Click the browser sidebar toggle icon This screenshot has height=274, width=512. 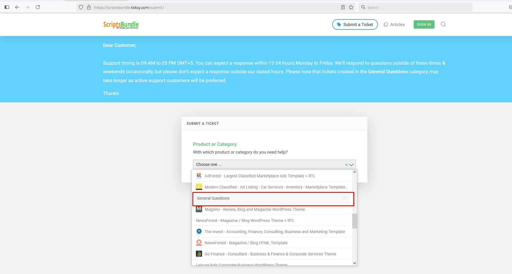click(7, 7)
